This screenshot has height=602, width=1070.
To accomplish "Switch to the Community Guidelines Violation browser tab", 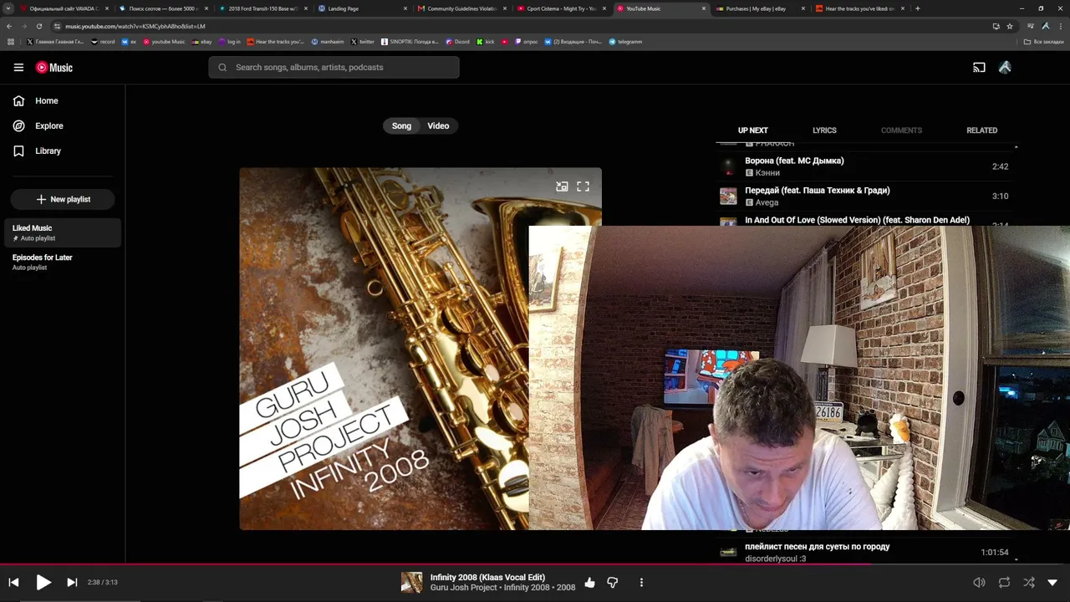I will click(x=462, y=8).
